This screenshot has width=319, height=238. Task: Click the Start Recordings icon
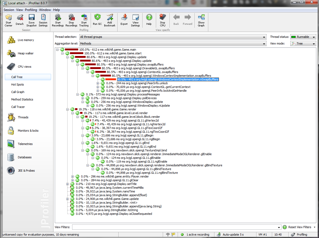pyautogui.click(x=58, y=20)
